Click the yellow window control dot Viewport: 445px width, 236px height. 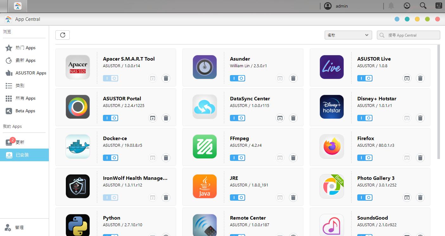pos(417,19)
